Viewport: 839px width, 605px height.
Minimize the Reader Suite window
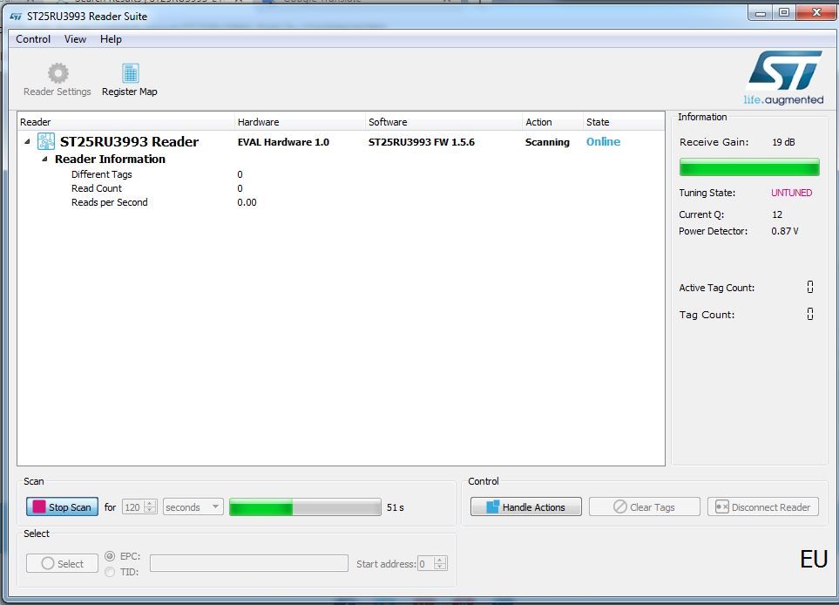click(760, 13)
